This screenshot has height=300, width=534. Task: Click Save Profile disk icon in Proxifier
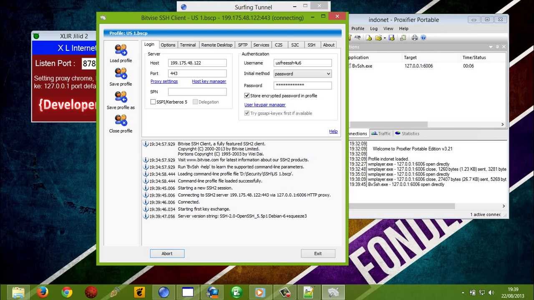pos(392,37)
